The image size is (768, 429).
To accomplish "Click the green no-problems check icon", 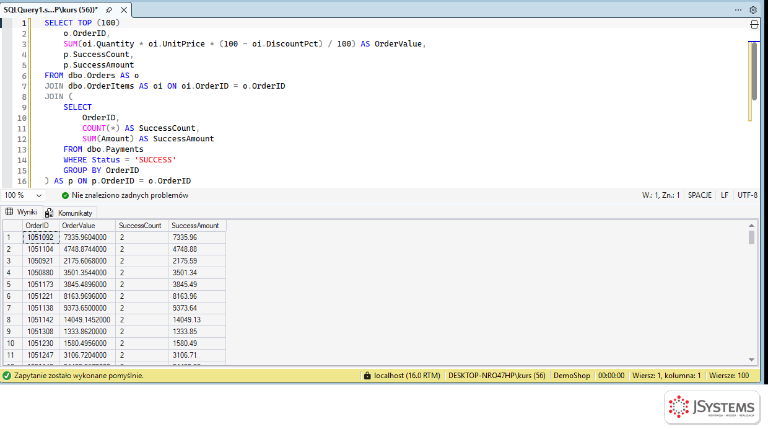I will click(x=66, y=195).
